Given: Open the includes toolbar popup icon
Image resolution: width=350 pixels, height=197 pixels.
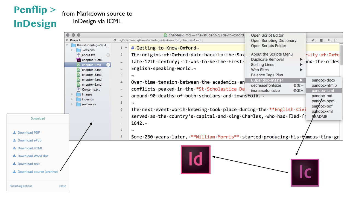Looking at the screenshot, I should [322, 40].
